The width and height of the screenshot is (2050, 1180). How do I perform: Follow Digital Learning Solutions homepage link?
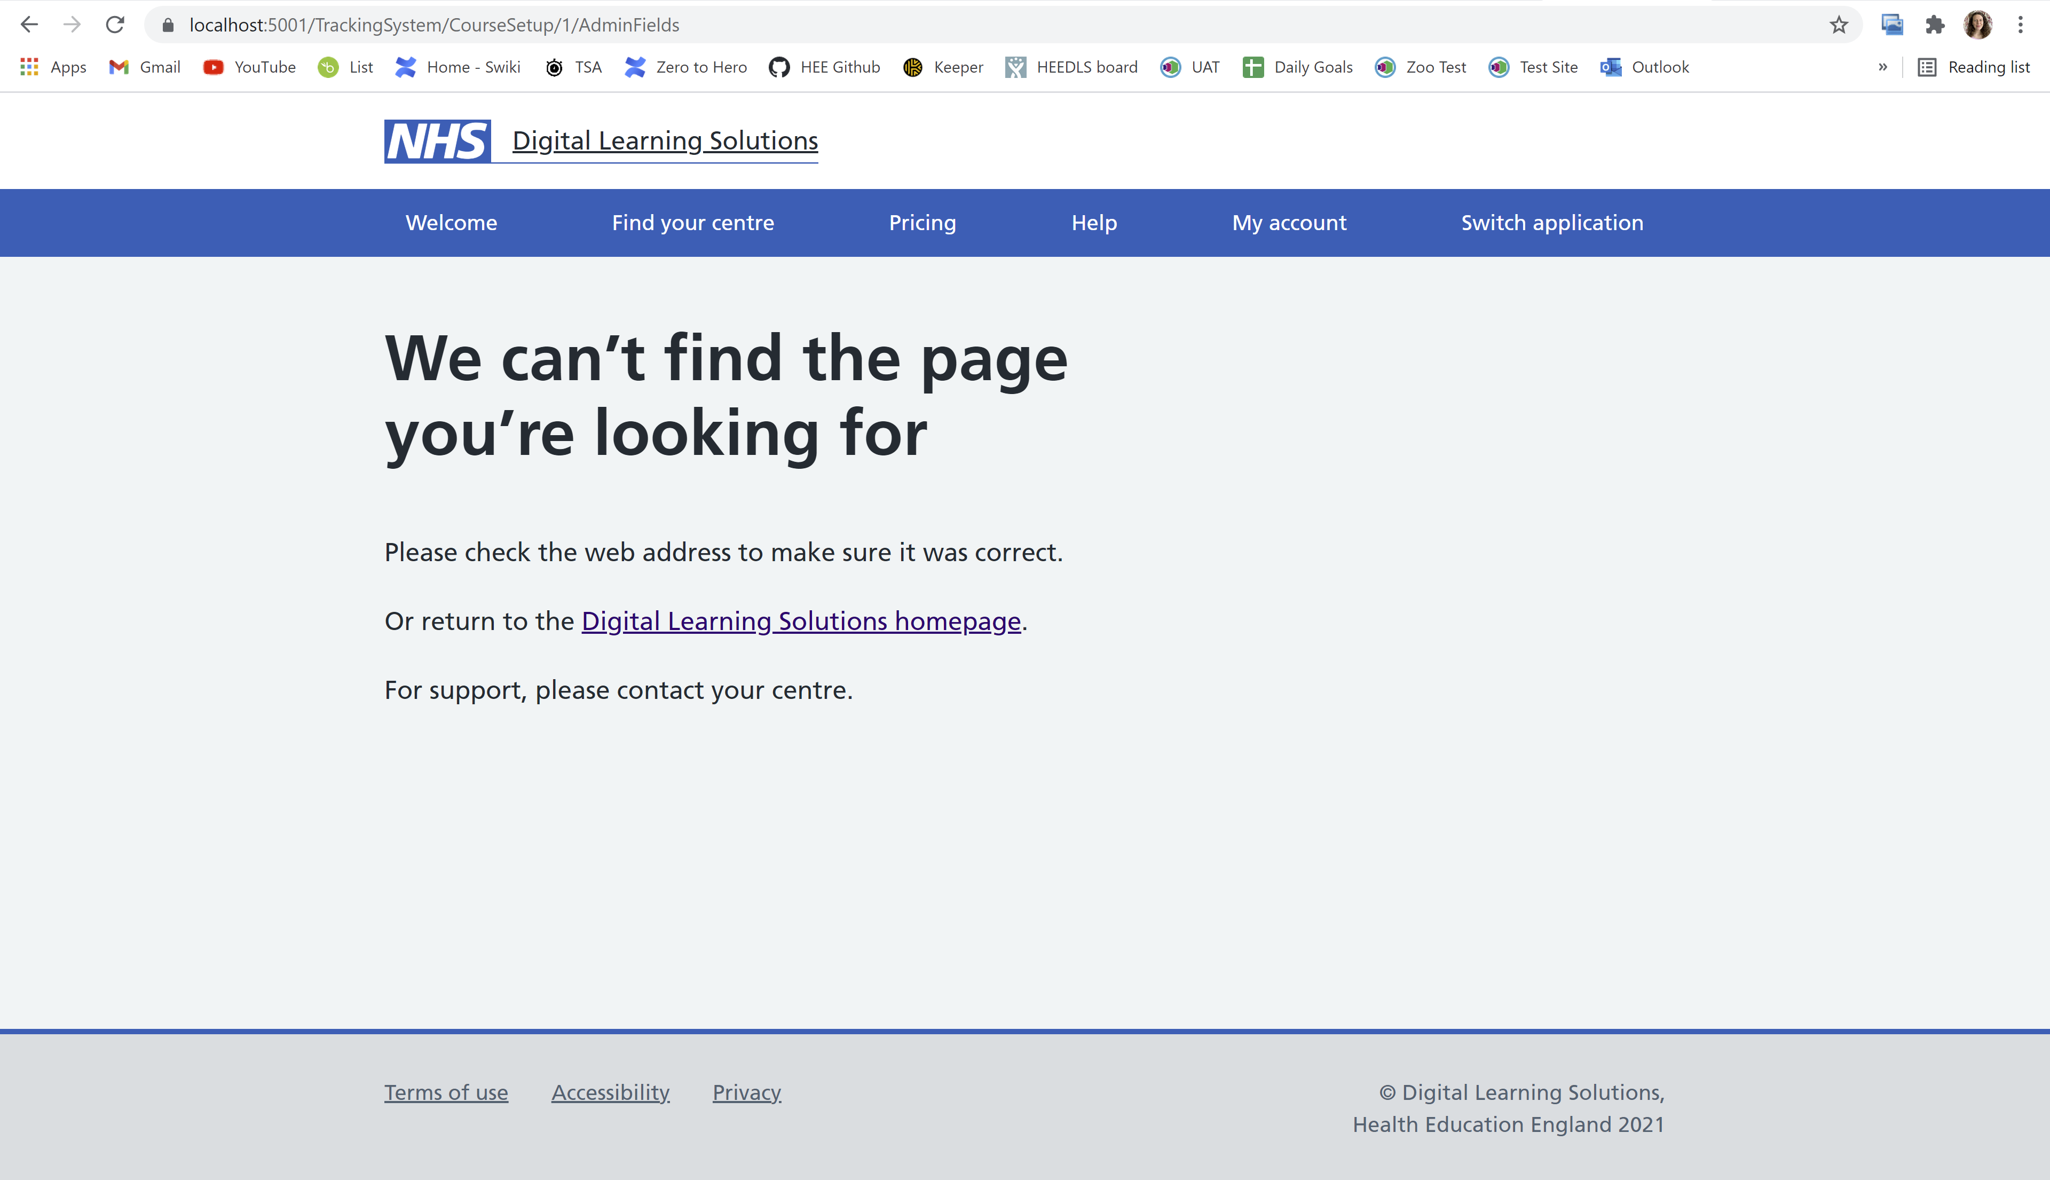[x=801, y=621]
